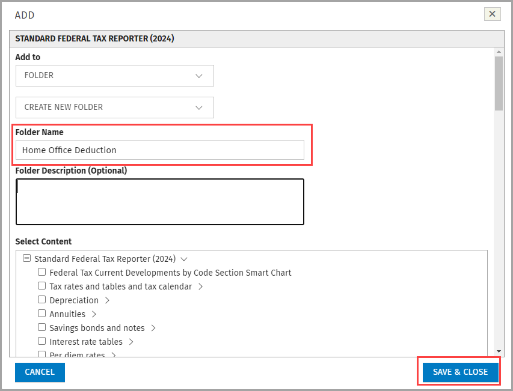
Task: Click the Depreciation label text
Action: (x=74, y=300)
